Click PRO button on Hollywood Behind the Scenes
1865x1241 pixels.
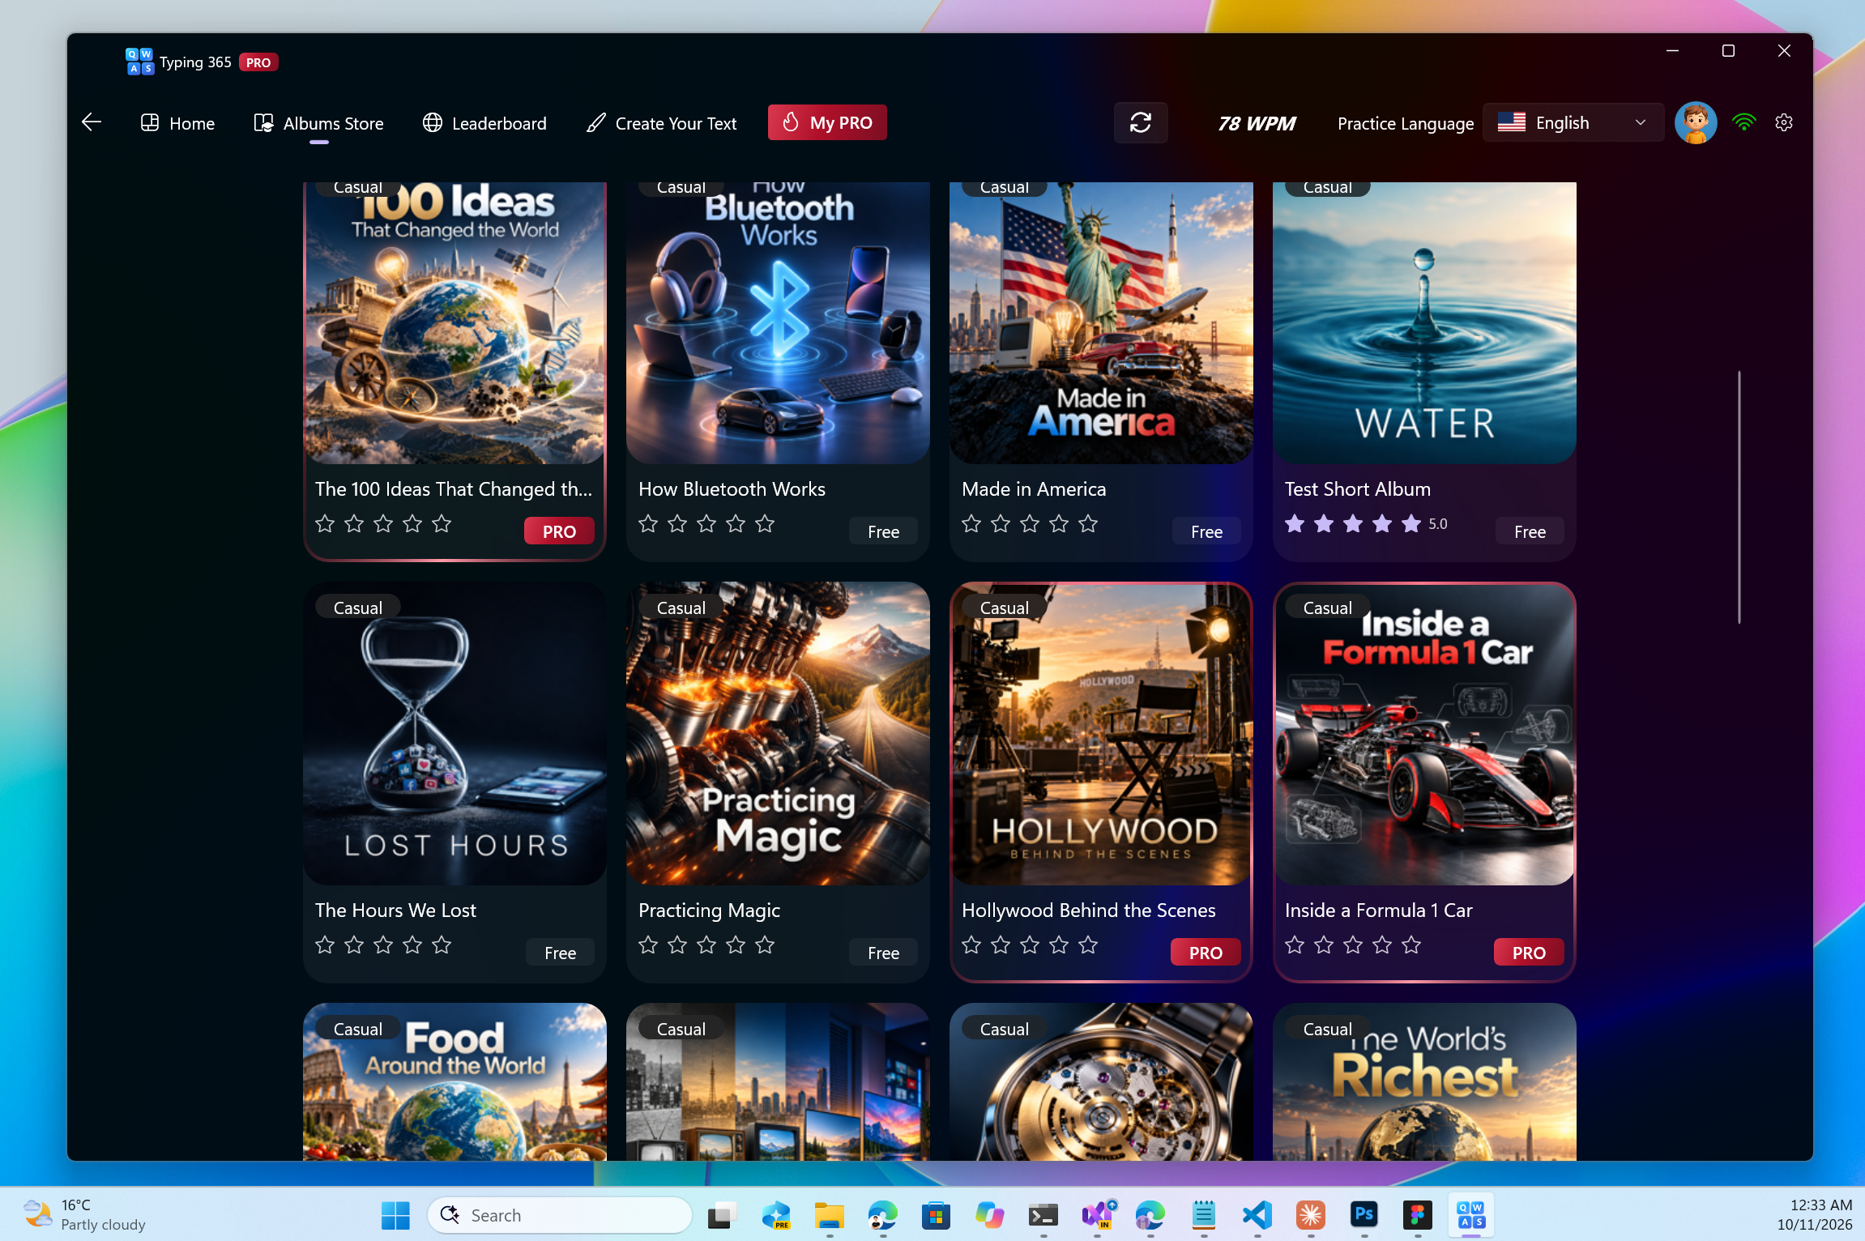click(x=1206, y=953)
